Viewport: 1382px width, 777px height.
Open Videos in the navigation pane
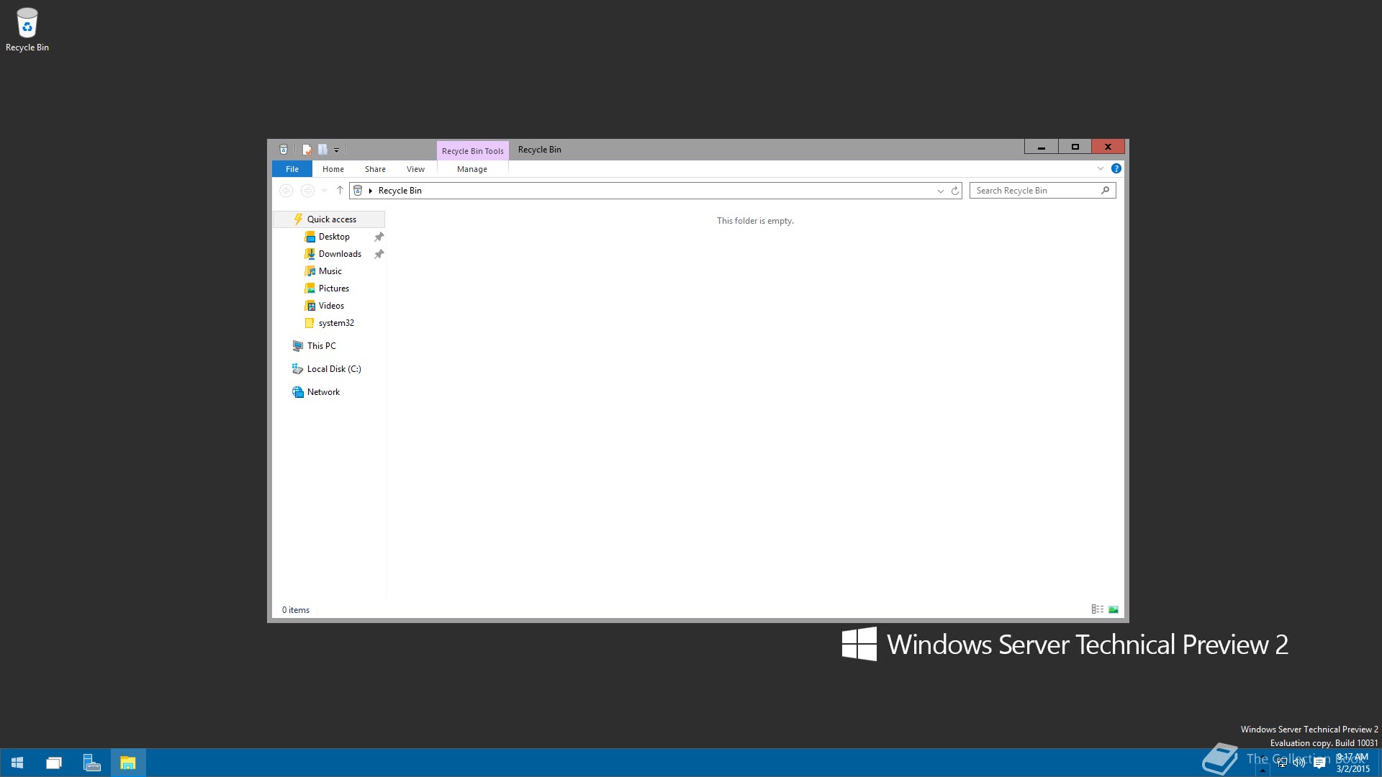[331, 306]
